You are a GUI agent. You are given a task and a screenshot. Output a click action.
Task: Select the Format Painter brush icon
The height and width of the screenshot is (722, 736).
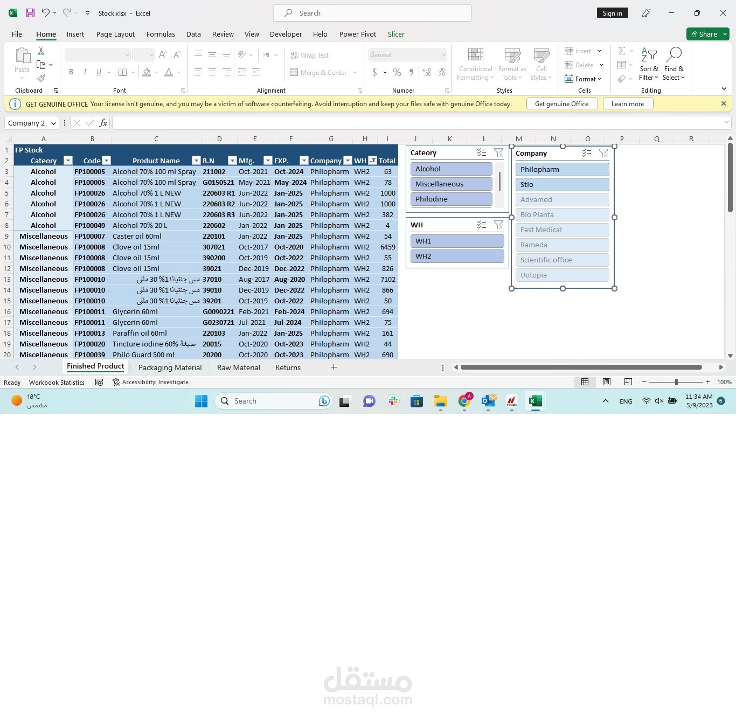(41, 78)
